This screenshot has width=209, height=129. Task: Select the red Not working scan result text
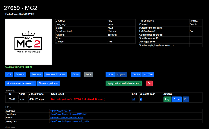tap(78, 99)
